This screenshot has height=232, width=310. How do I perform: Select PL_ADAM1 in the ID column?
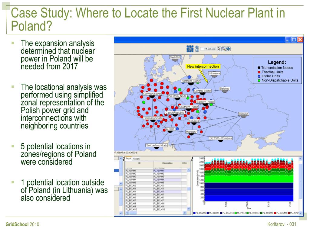[x=139, y=171]
